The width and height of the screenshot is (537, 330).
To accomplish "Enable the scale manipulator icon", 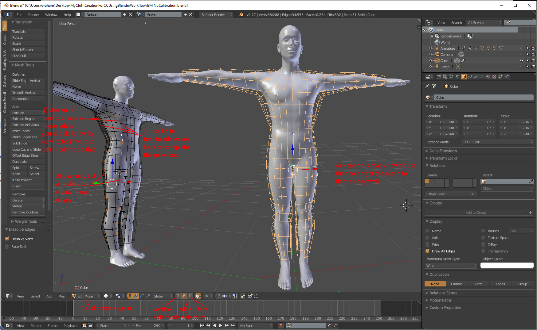I will (x=148, y=296).
